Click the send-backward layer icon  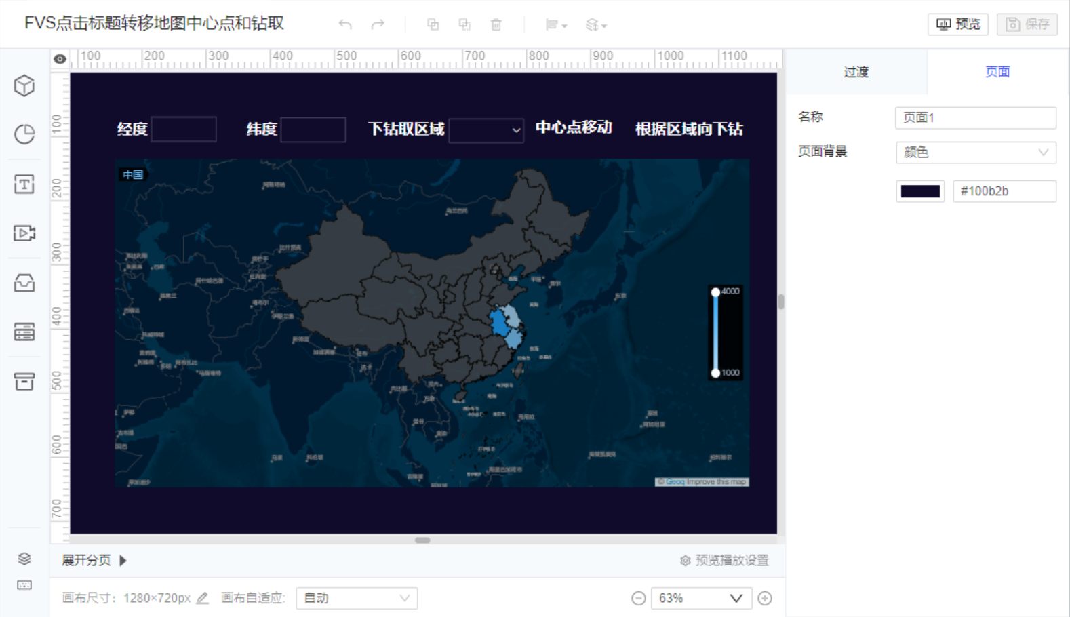tap(464, 24)
